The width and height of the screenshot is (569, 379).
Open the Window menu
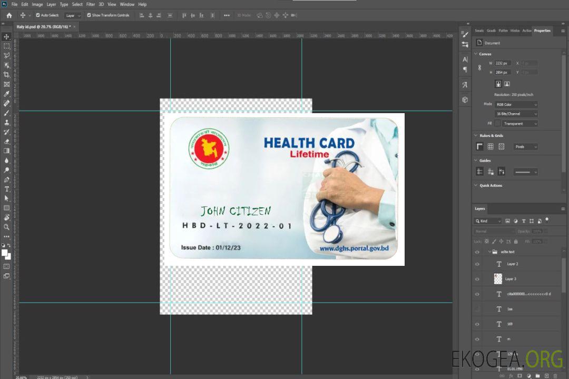[127, 4]
